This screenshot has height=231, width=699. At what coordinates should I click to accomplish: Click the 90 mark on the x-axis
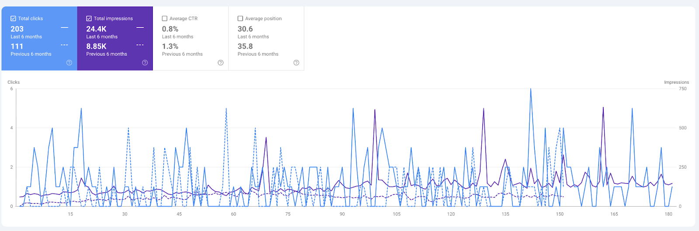point(342,214)
